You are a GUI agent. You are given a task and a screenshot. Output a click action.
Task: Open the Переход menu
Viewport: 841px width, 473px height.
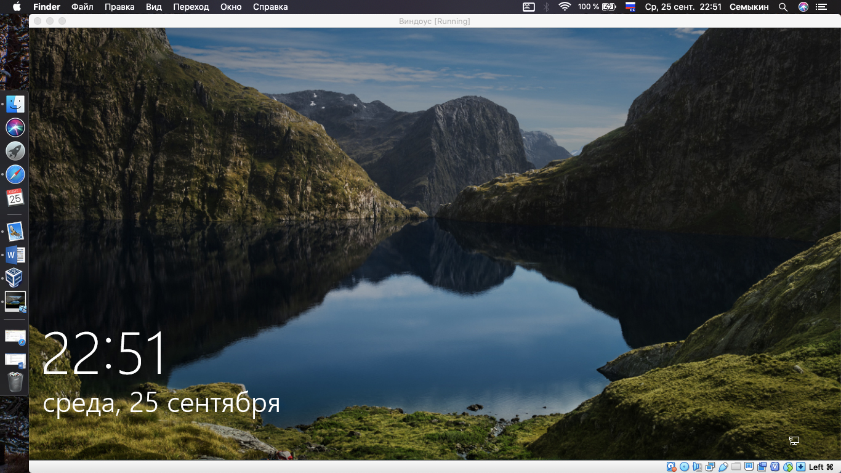point(191,7)
